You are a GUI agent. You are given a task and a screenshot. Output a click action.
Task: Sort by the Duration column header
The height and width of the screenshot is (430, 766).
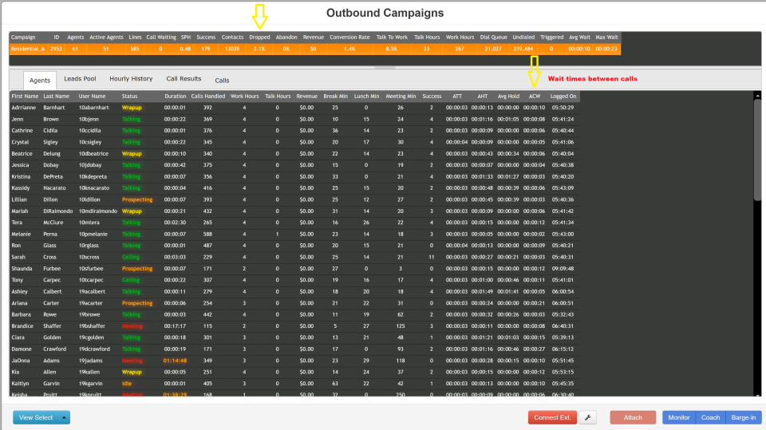coord(175,97)
